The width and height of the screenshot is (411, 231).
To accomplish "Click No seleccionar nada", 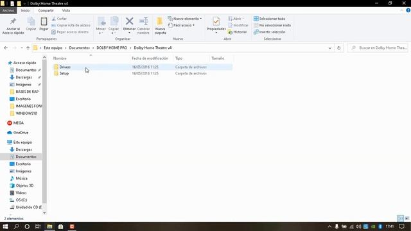I will click(272, 25).
